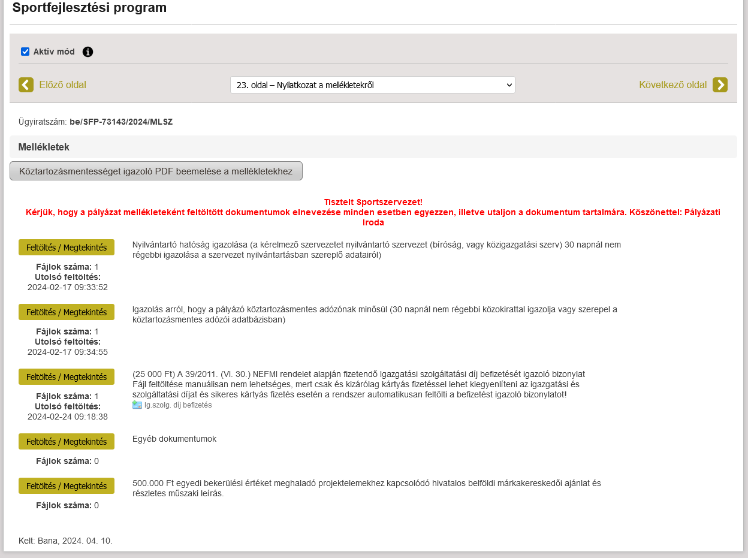Click the next page arrow icon
This screenshot has height=558, width=748.
(720, 85)
